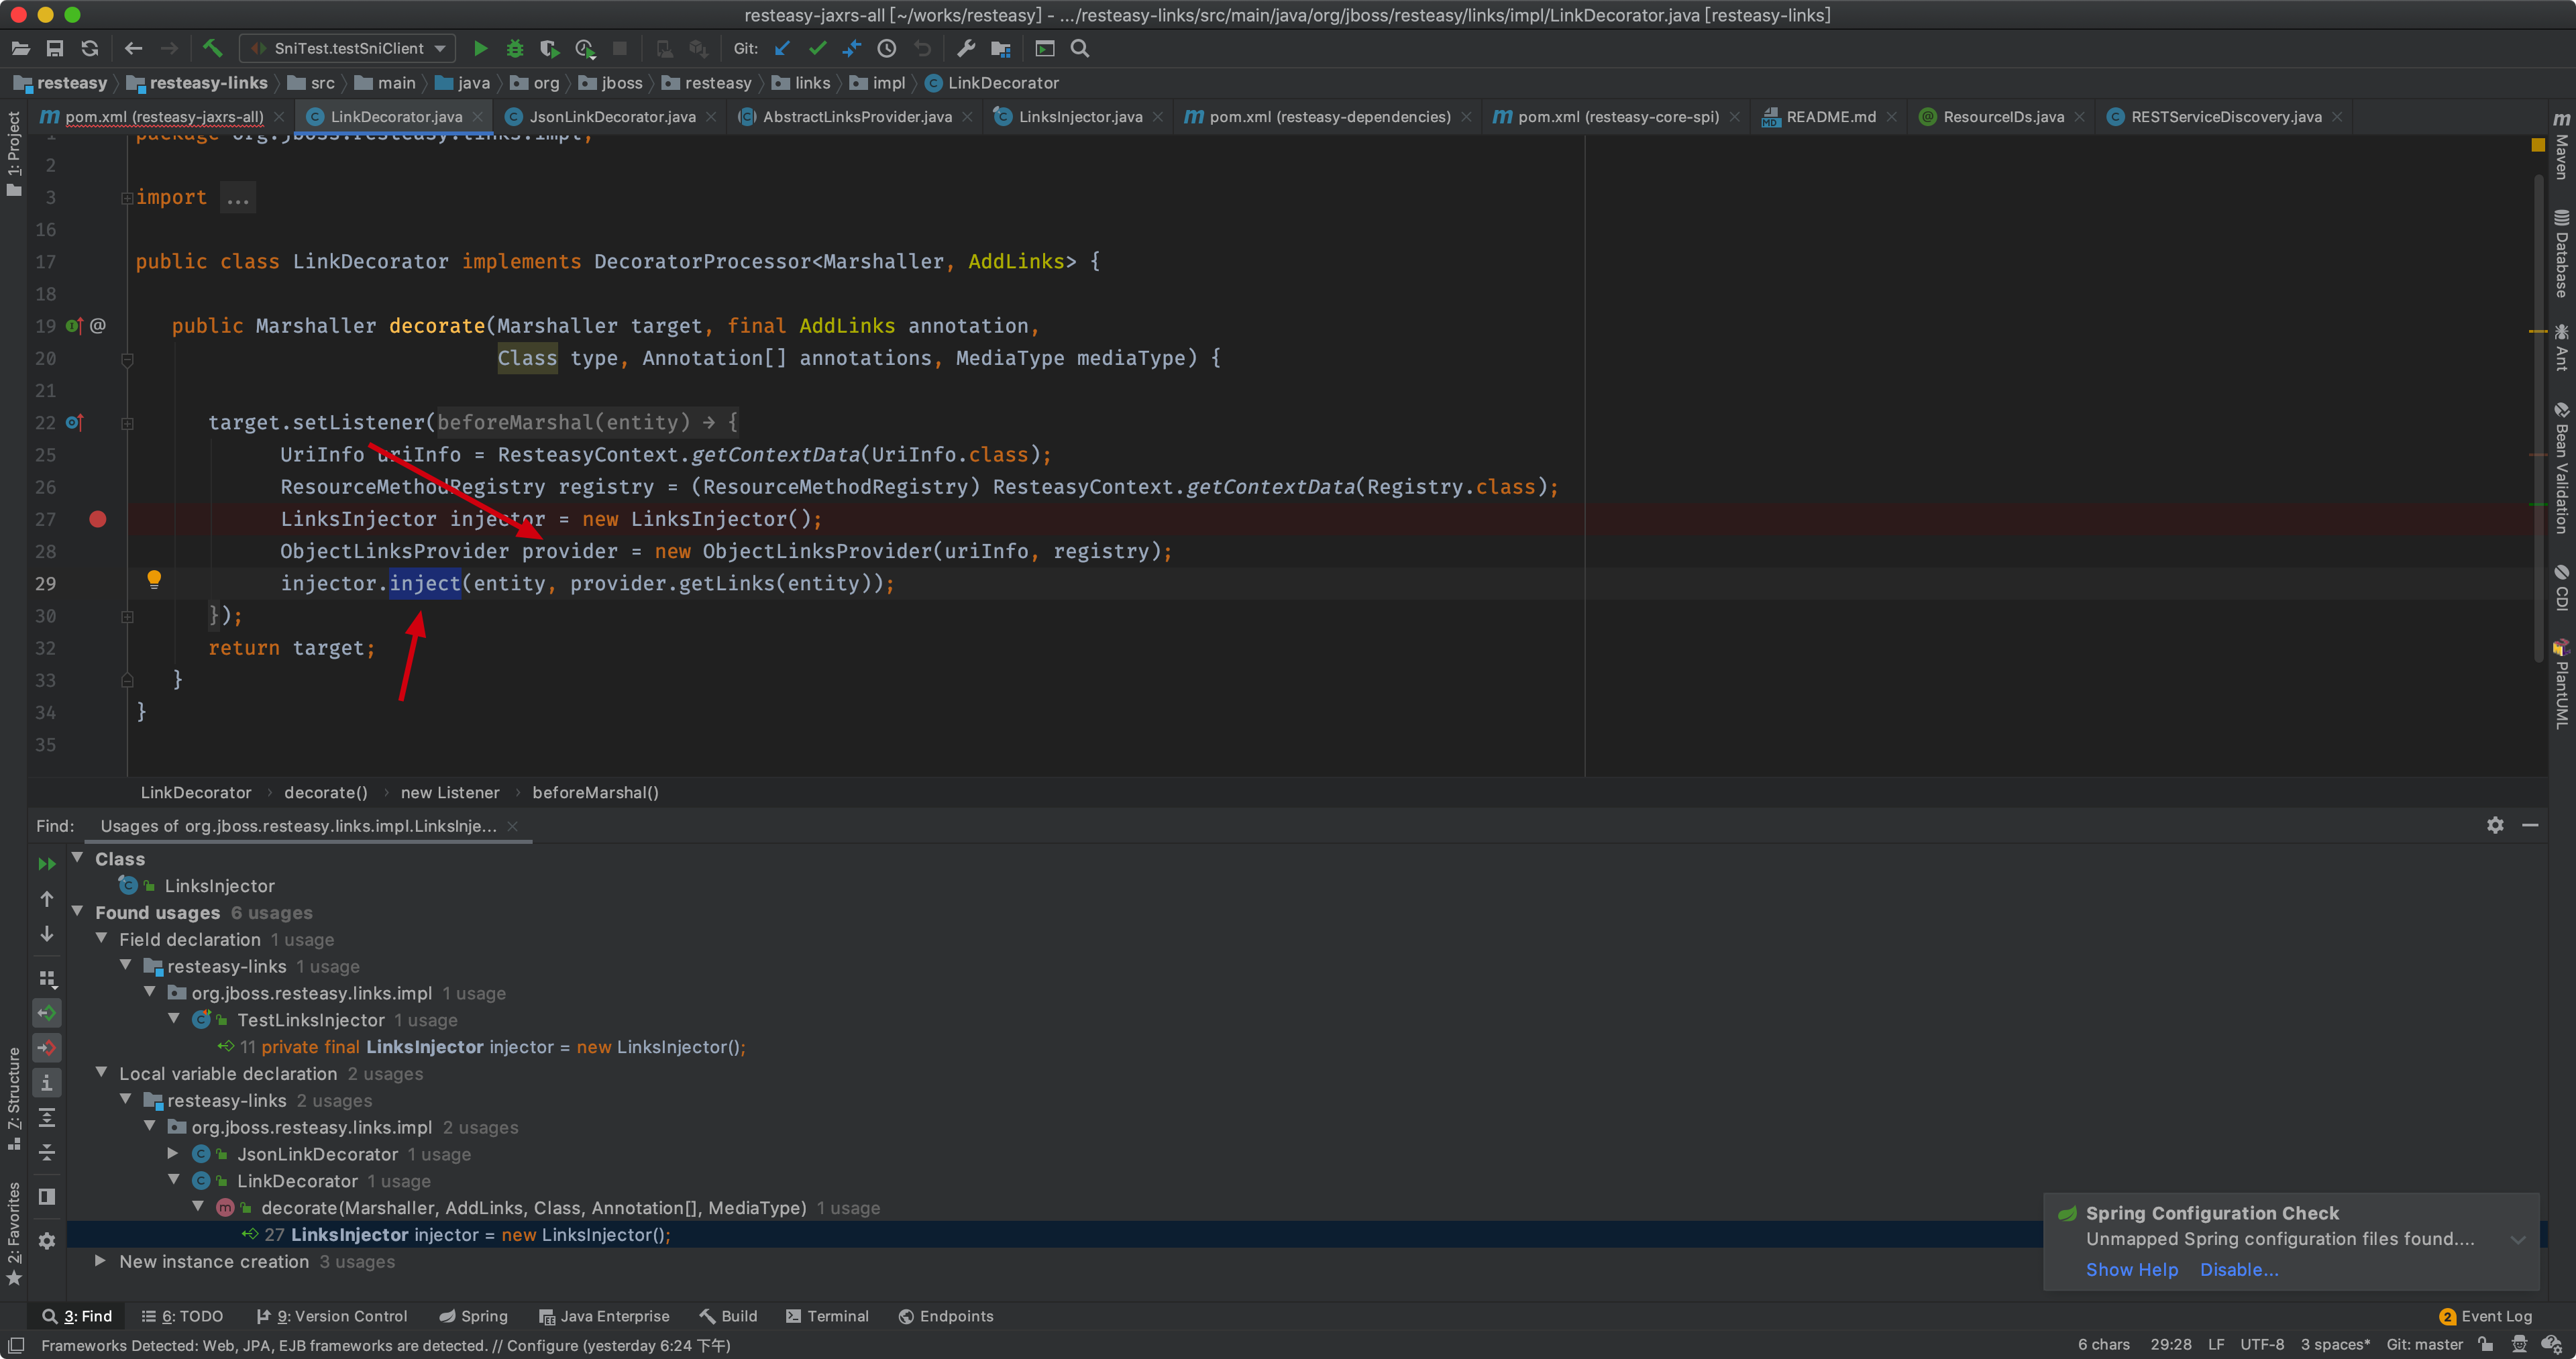This screenshot has height=1359, width=2576.
Task: Build the project with the hammer icon
Action: tap(212, 48)
